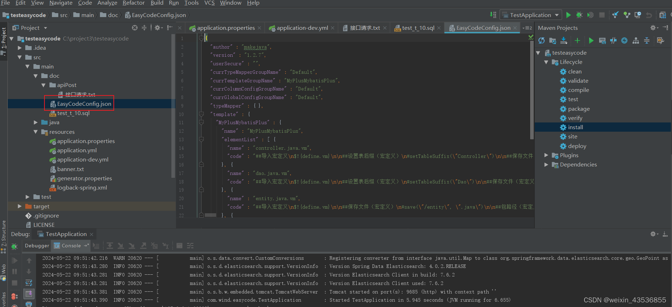Screen dimensions: 672x307
Task: Open the Web side tool window
Action: [4, 273]
